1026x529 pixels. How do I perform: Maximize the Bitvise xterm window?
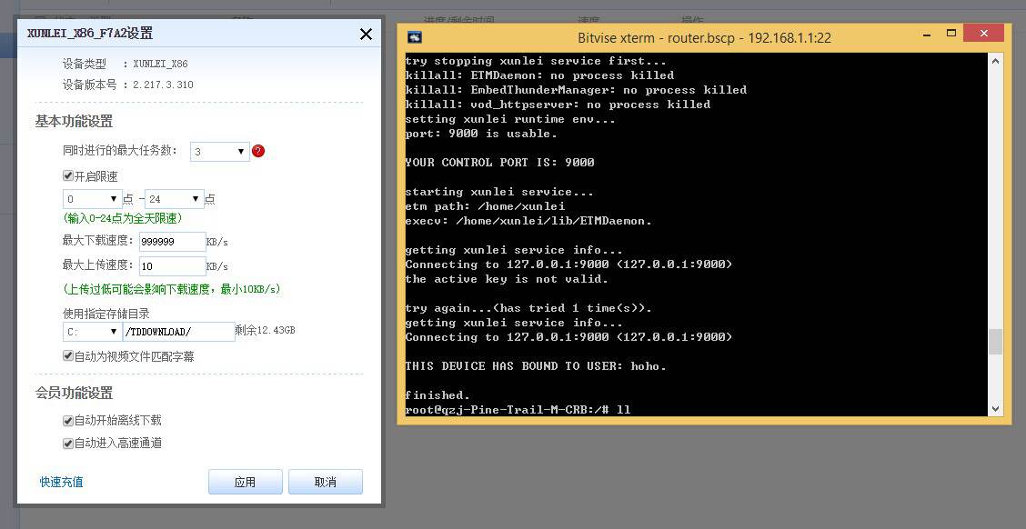pyautogui.click(x=951, y=34)
